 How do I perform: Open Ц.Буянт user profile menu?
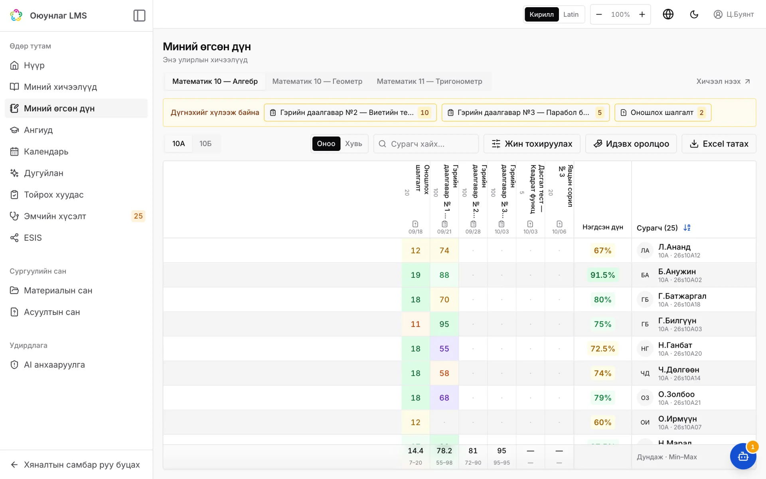(733, 14)
